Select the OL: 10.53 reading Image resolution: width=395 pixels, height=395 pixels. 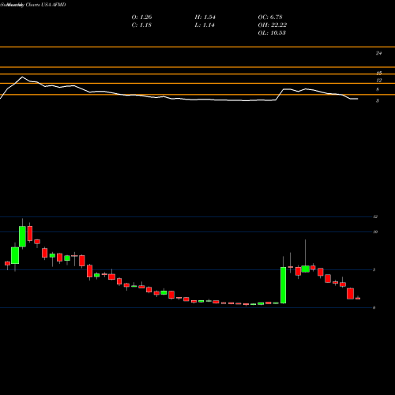[272, 33]
